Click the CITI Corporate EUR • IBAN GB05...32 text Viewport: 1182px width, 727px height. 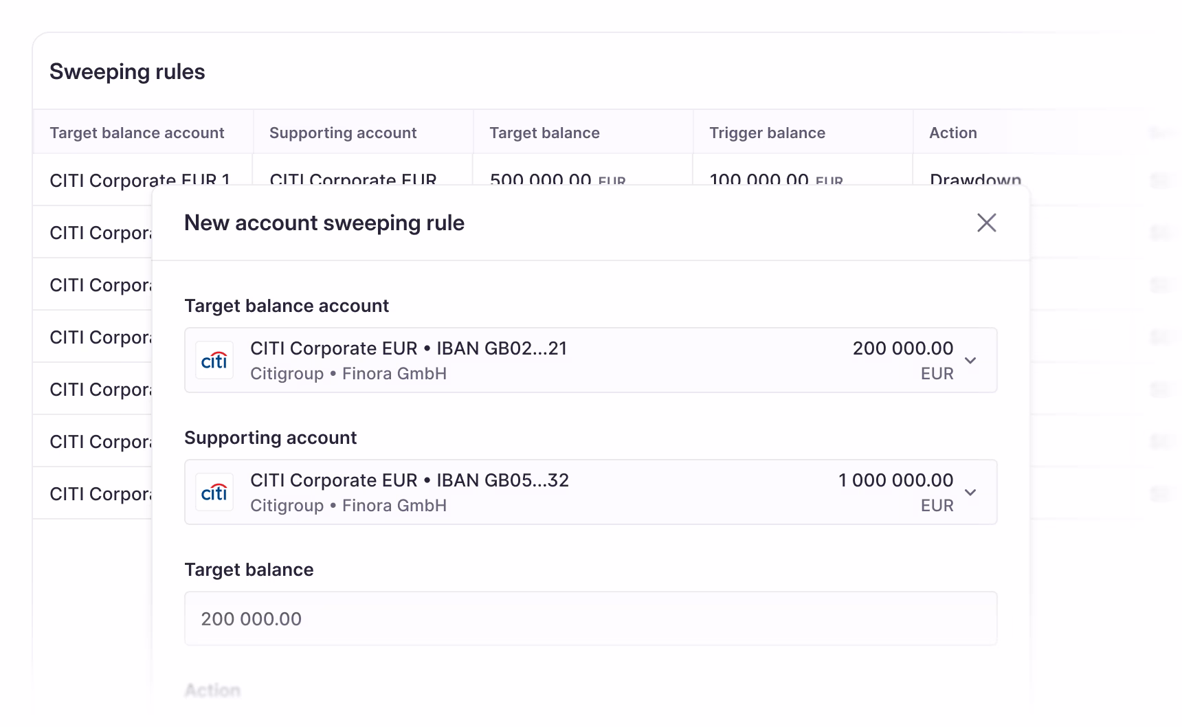tap(410, 480)
